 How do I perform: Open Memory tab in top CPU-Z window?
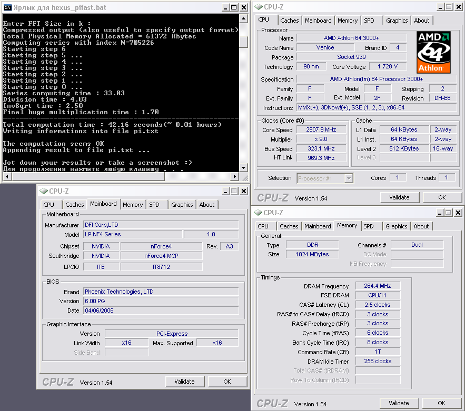pyautogui.click(x=347, y=21)
